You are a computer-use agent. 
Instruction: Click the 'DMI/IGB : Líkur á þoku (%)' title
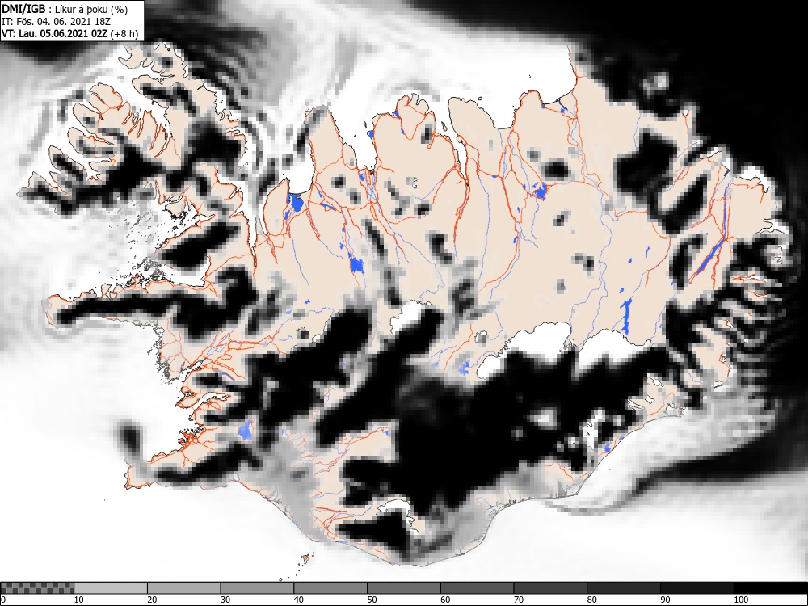tap(65, 9)
